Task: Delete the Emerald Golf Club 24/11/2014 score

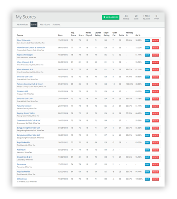Action: click(155, 99)
